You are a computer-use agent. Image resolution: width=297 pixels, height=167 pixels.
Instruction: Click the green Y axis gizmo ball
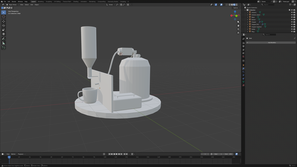click(x=236, y=16)
